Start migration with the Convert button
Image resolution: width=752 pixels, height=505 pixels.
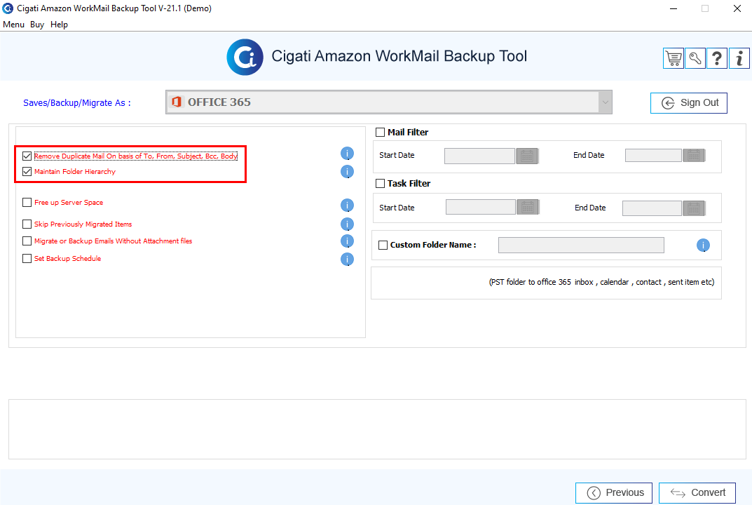(697, 493)
